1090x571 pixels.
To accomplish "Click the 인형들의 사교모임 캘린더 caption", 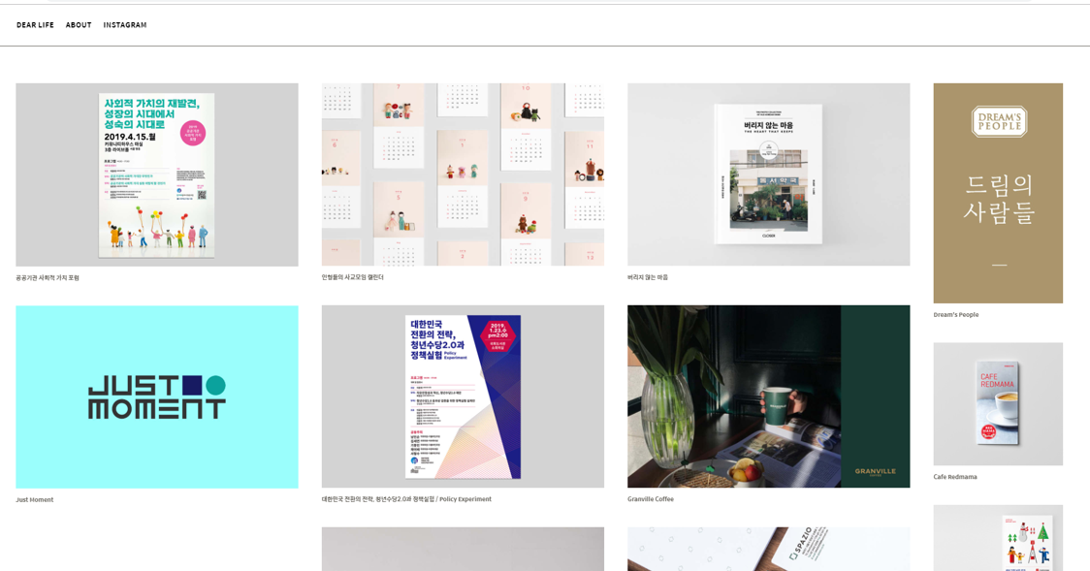I will pyautogui.click(x=352, y=277).
